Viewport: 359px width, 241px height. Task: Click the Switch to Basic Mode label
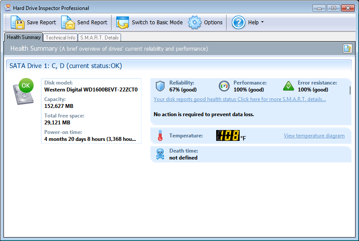[x=157, y=23]
